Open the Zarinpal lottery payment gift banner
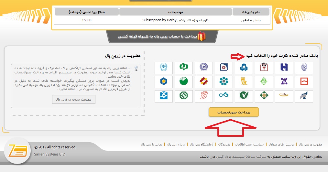Screen dimensions: 328x172 click(162, 37)
